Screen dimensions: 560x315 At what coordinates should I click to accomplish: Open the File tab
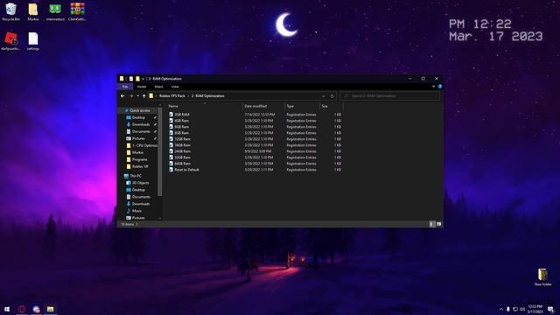[125, 87]
